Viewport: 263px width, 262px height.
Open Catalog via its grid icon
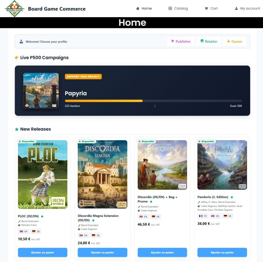[x=170, y=8]
